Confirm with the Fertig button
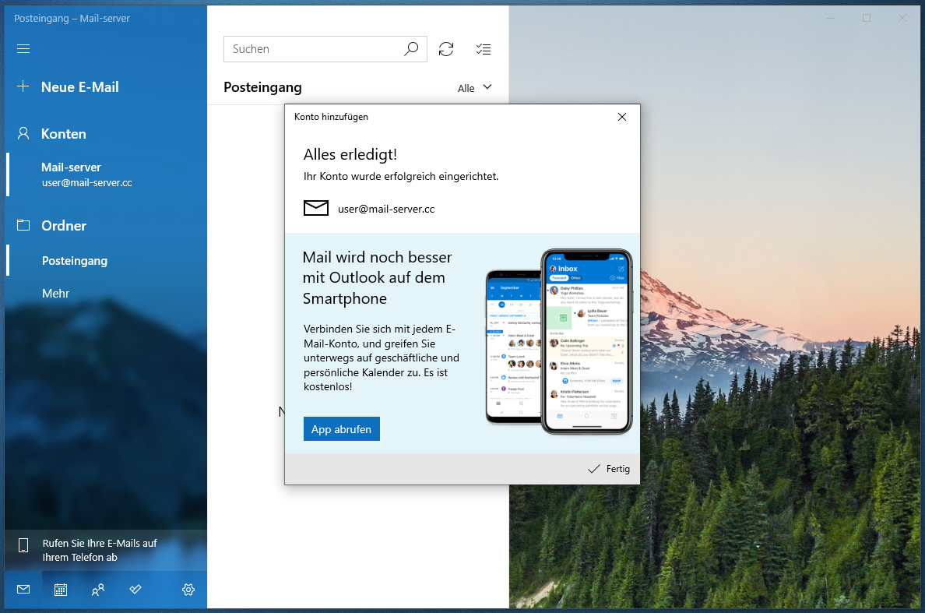 click(x=609, y=469)
